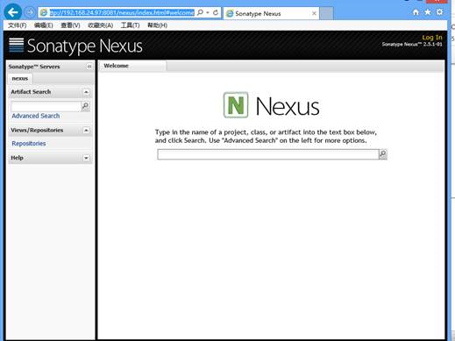Click the Sonatype Nexus version text
The image size is (455, 341).
(x=412, y=45)
